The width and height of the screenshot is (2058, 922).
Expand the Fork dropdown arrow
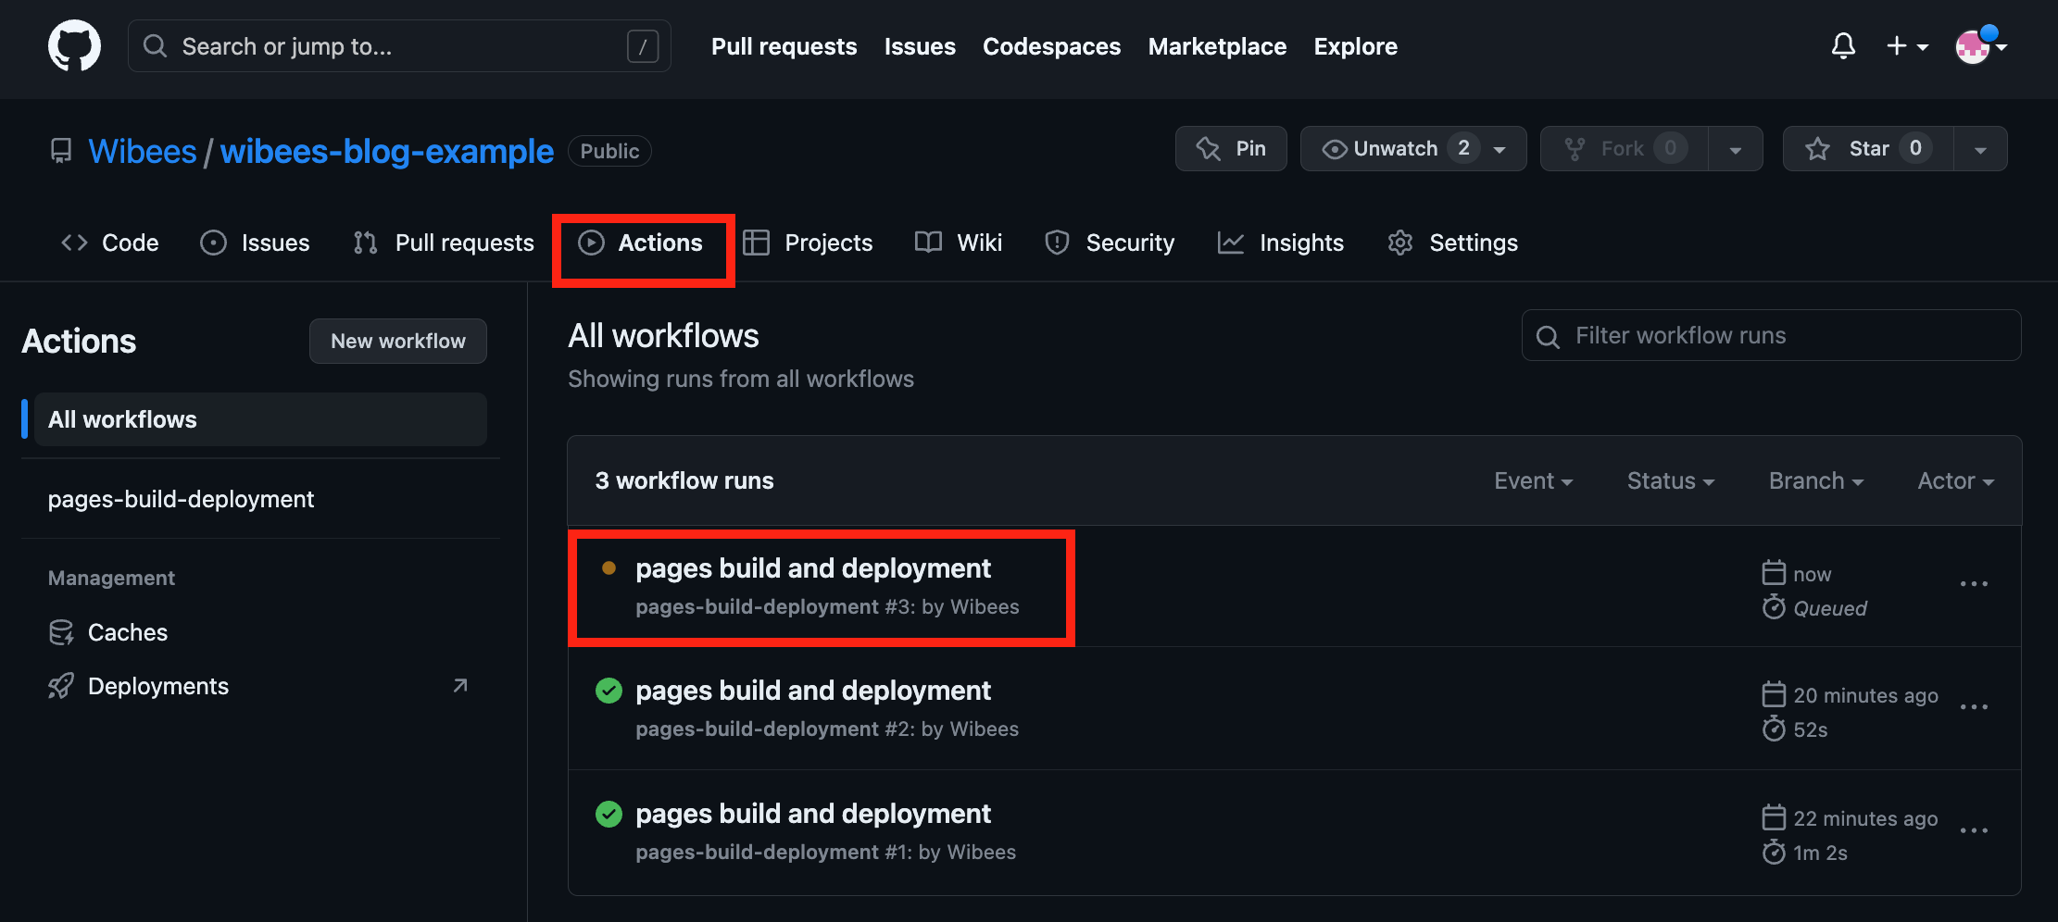1736,149
